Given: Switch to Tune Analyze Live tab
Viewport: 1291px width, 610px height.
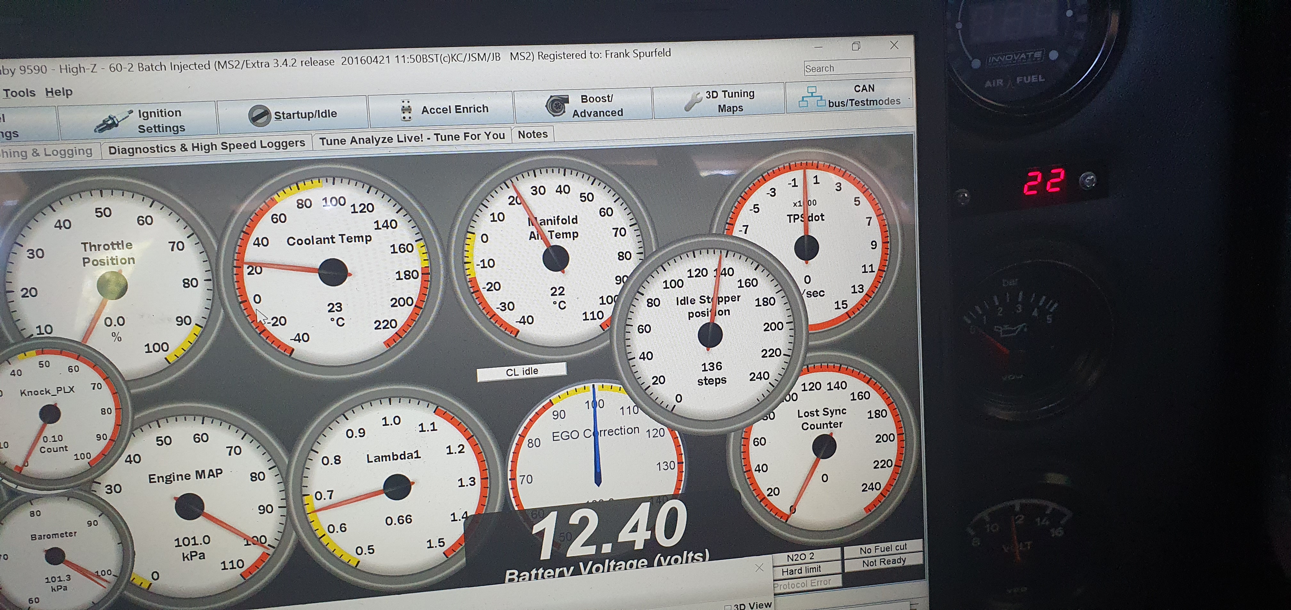Looking at the screenshot, I should [x=411, y=138].
